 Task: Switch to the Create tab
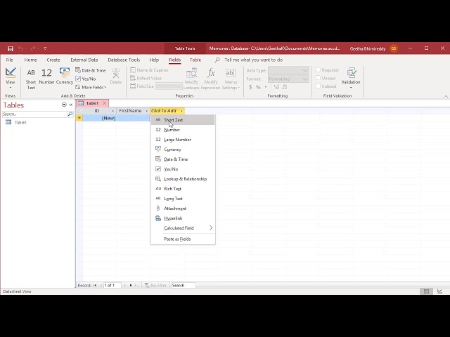click(x=53, y=60)
